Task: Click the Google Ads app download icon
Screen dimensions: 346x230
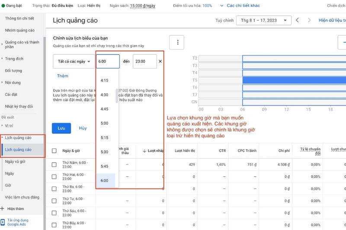Action: (x=3, y=222)
